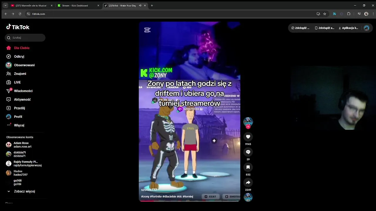
Task: Open the Extensions puzzle menu
Action: point(349,14)
